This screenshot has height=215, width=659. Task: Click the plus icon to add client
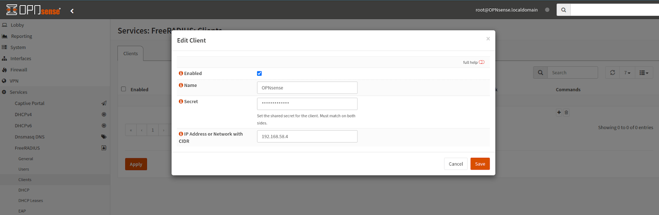[559, 112]
